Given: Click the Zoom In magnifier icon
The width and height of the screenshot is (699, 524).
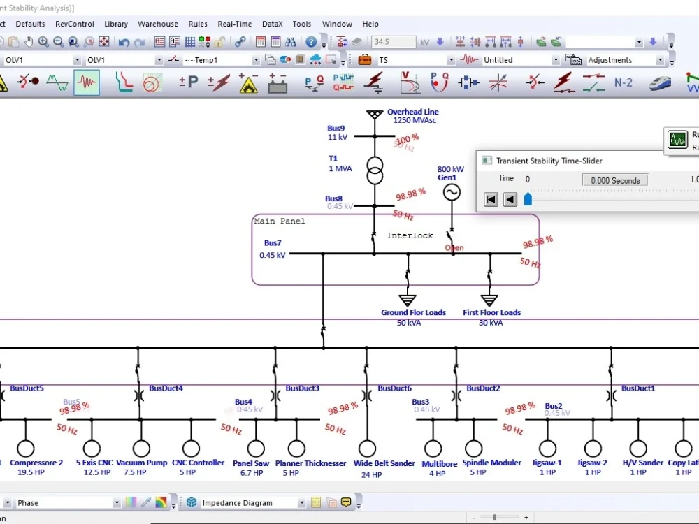Looking at the screenshot, I should click(43, 42).
